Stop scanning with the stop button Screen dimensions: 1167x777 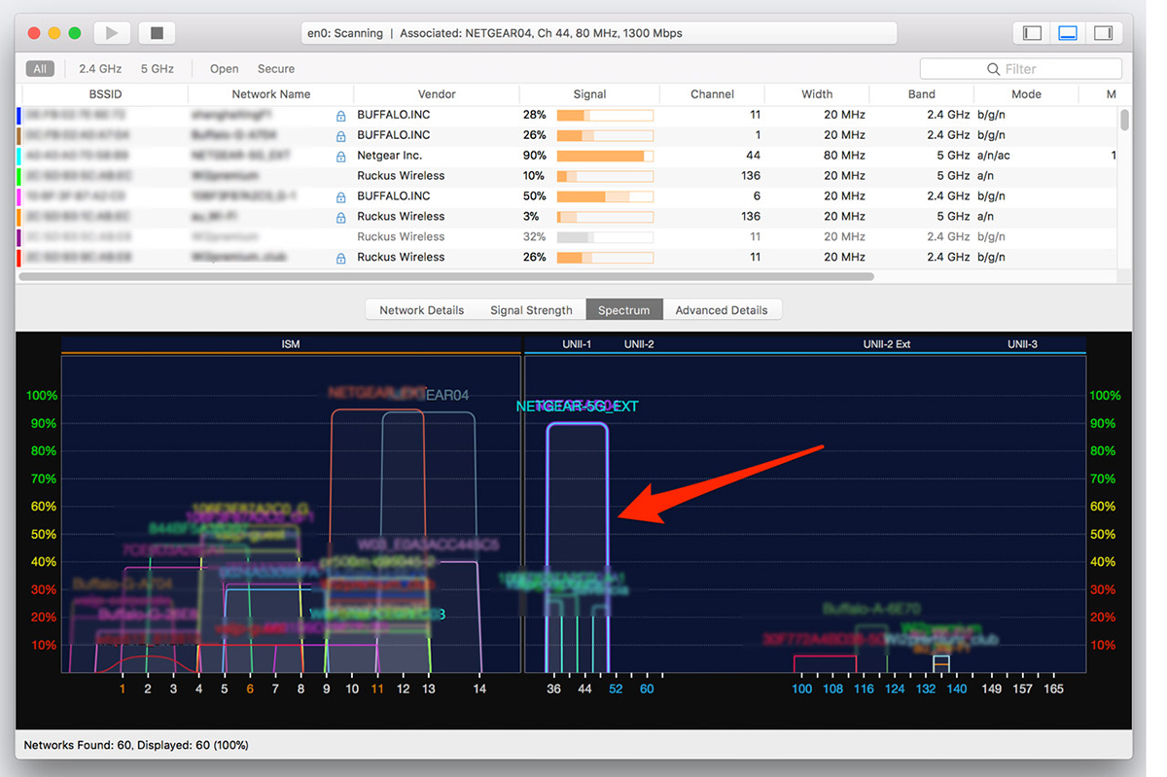tap(157, 33)
